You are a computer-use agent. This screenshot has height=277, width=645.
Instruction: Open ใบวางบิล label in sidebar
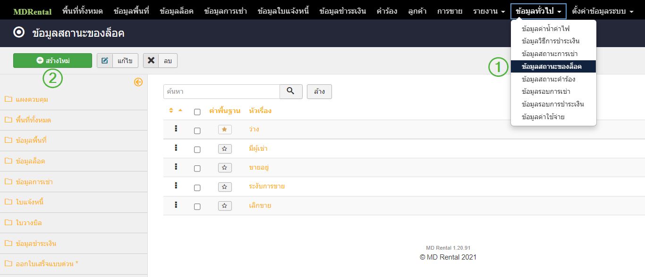pos(29,222)
